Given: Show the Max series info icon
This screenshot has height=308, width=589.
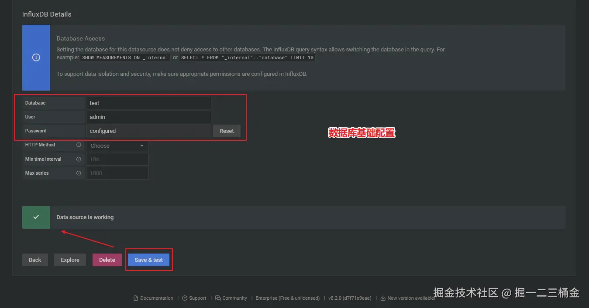Looking at the screenshot, I should click(79, 173).
